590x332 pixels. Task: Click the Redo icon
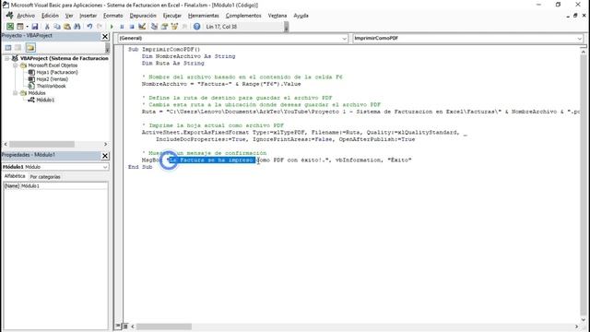pos(100,27)
